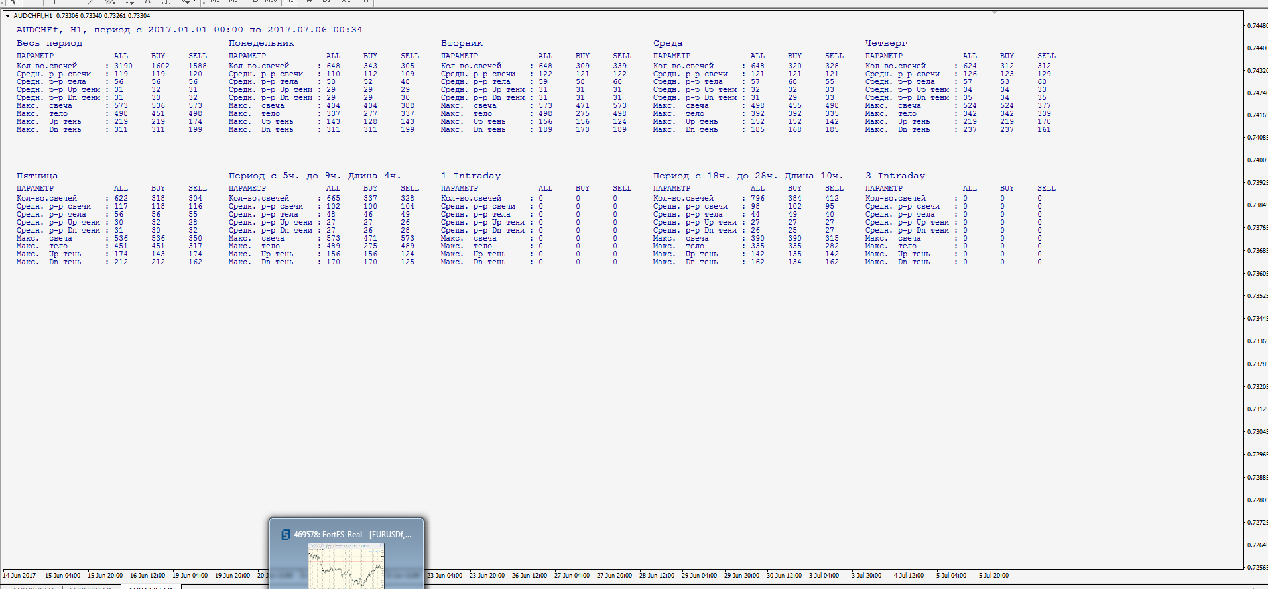Select the 'Среда' section heading

click(x=668, y=43)
